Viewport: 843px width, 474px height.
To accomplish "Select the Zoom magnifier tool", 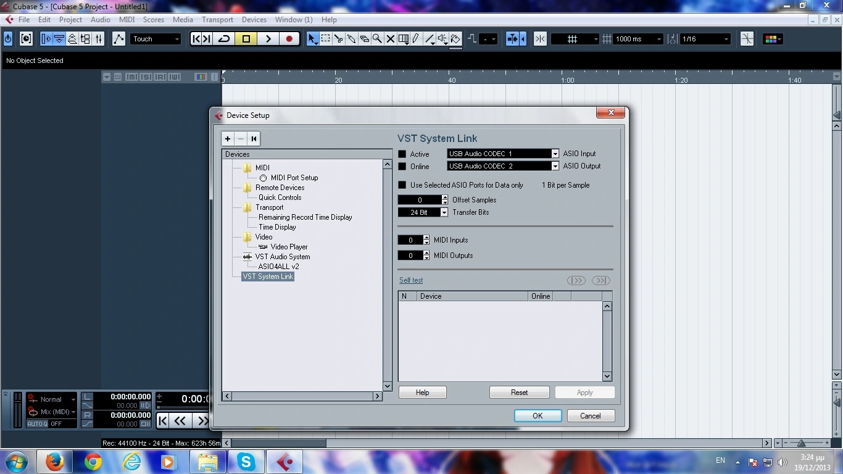I will click(377, 39).
